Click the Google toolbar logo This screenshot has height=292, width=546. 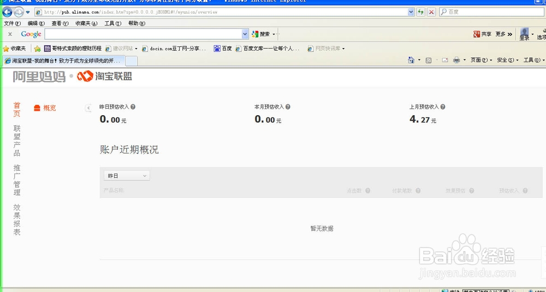point(31,34)
